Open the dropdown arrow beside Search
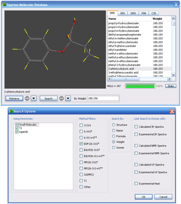The width and height of the screenshot is (181, 204). [x=68, y=98]
